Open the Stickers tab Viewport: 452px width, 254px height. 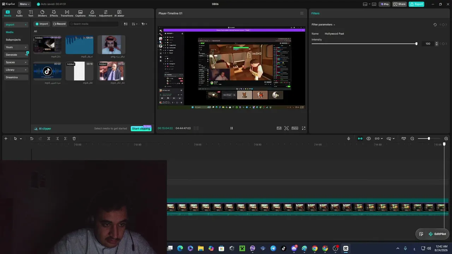click(42, 13)
